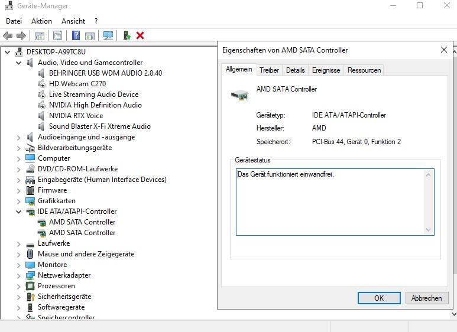Click the HD Webcam C270 device icon
Screen dimensions: 457x332
41,84
